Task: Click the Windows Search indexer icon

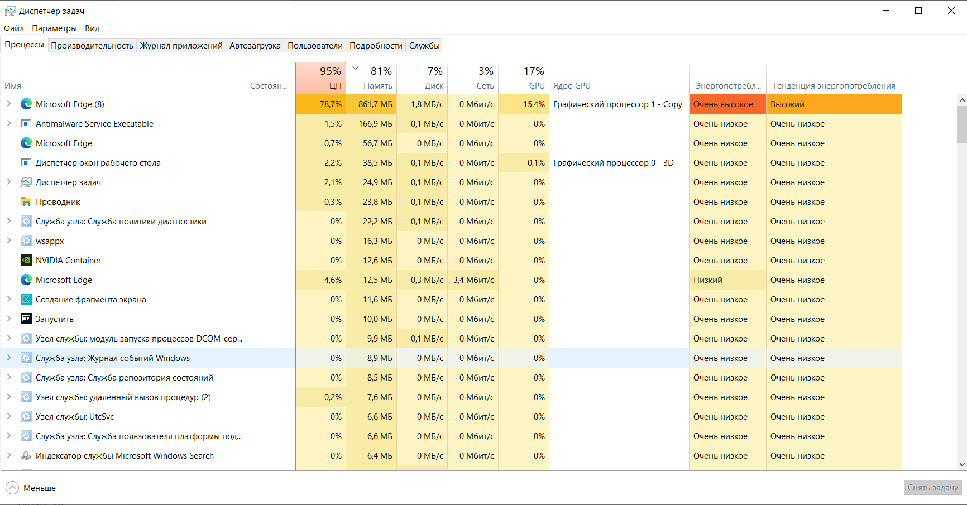Action: click(x=26, y=455)
